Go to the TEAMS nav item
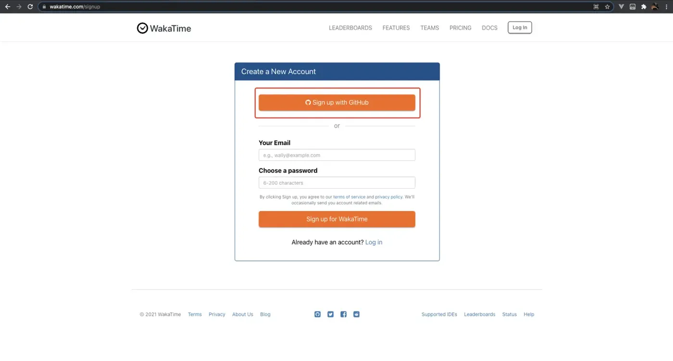The image size is (673, 361). click(x=430, y=28)
